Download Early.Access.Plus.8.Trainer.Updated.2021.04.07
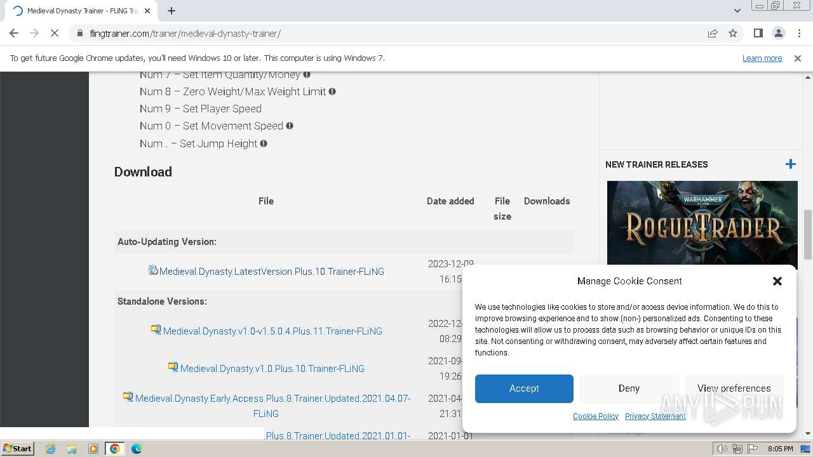Viewport: 813px width, 457px height. [x=272, y=406]
